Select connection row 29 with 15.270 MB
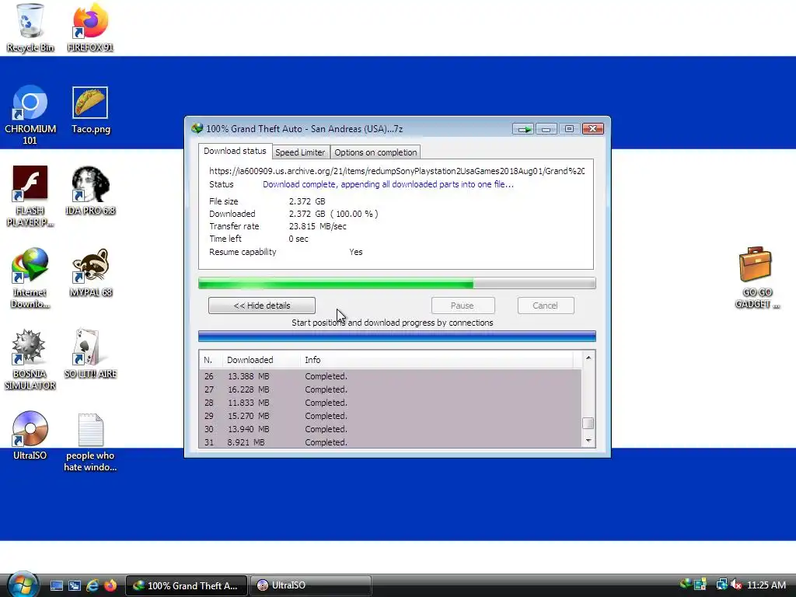Screen dimensions: 796x597 [x=390, y=416]
